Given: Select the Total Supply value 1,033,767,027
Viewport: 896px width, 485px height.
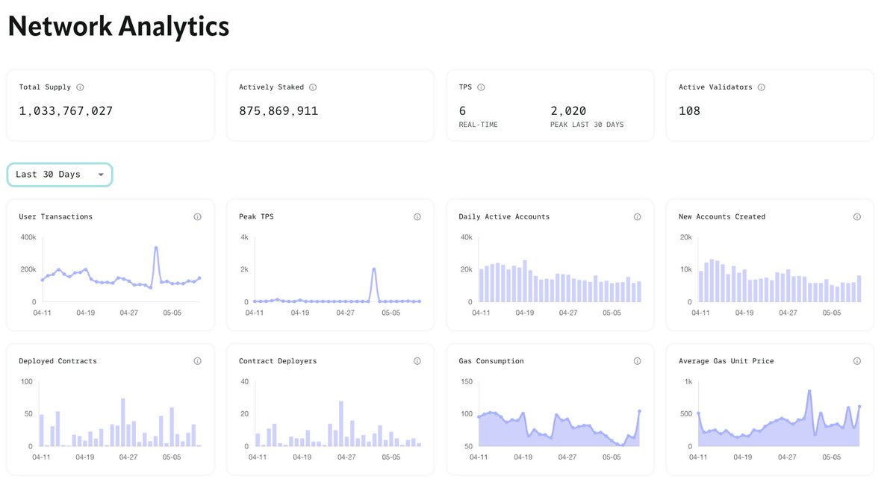Looking at the screenshot, I should point(66,111).
